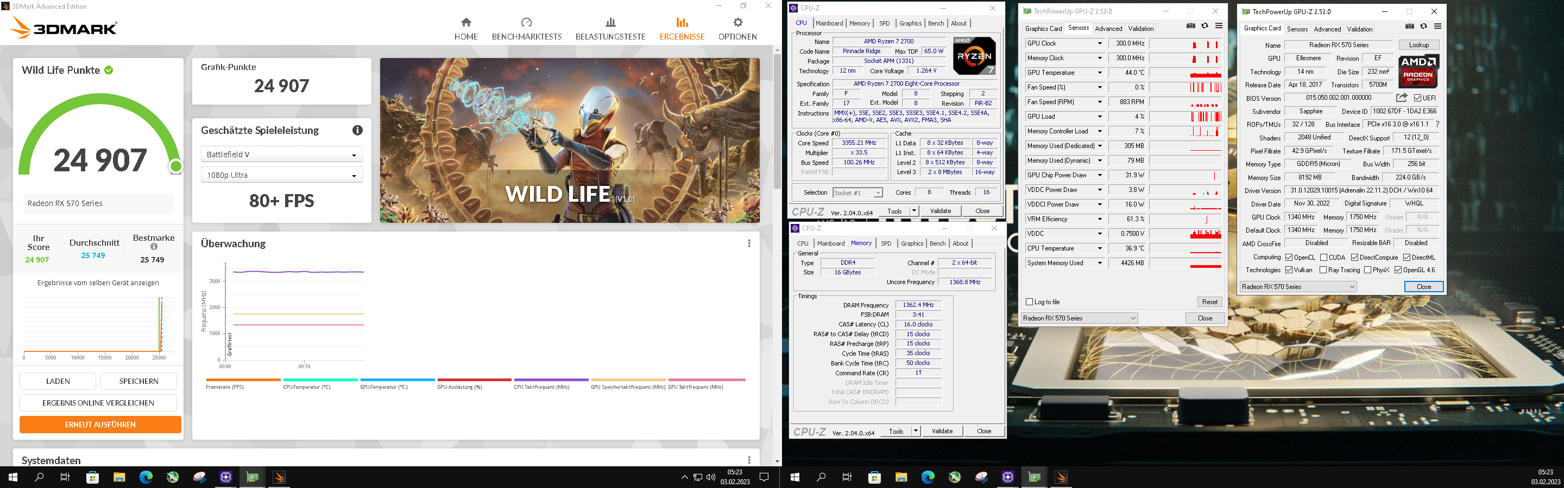Click the camera icon in GPU-Z Graphics Card window
The width and height of the screenshot is (1564, 488).
tap(1410, 26)
